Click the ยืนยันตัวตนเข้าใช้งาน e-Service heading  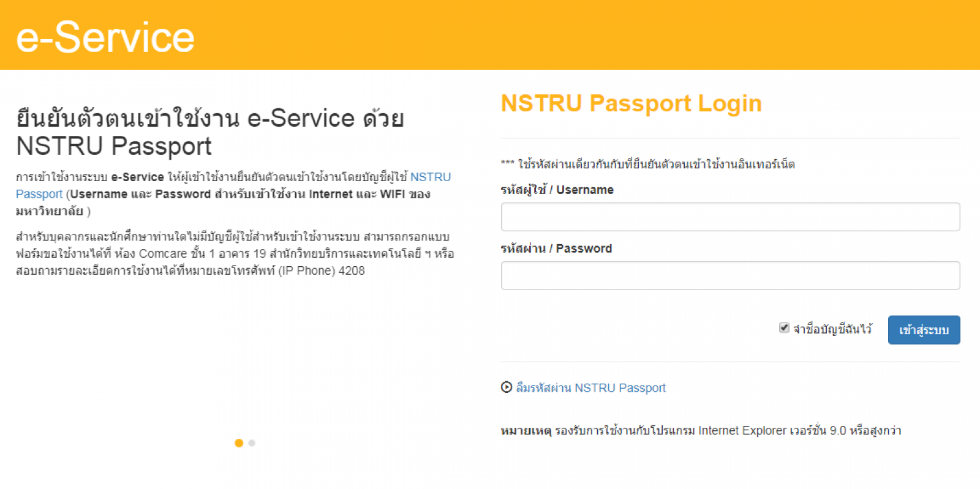tap(210, 132)
